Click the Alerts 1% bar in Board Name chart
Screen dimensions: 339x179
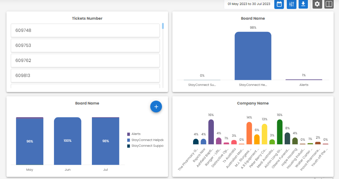[304, 79]
